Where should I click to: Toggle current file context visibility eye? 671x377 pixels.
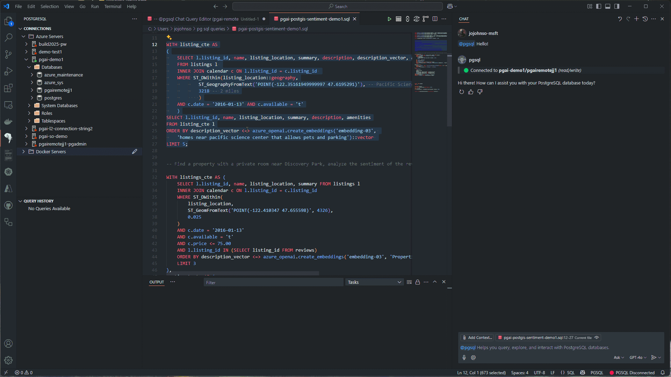pyautogui.click(x=597, y=338)
